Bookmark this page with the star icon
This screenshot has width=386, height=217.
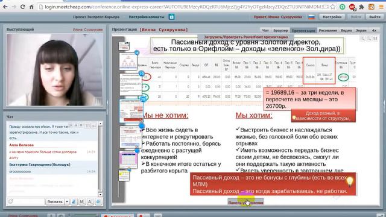coord(333,7)
